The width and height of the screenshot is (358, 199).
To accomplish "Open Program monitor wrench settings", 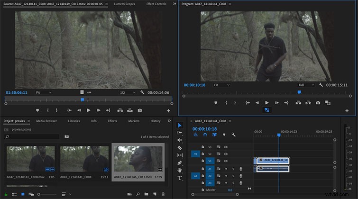I will coord(321,85).
